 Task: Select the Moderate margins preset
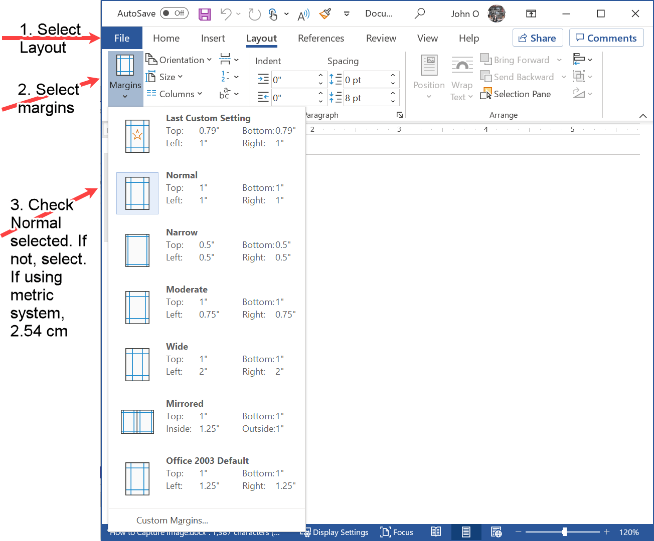pos(207,307)
